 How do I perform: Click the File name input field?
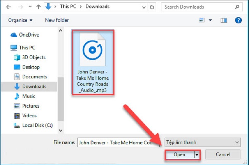tap(115, 143)
